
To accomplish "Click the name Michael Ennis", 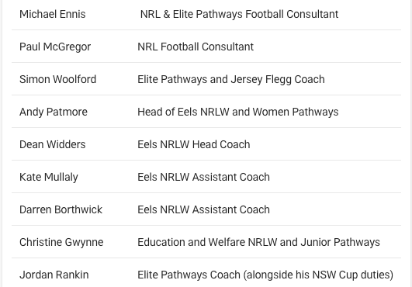I will (53, 14).
